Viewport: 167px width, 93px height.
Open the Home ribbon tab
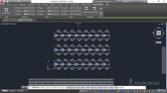pos(9,4)
